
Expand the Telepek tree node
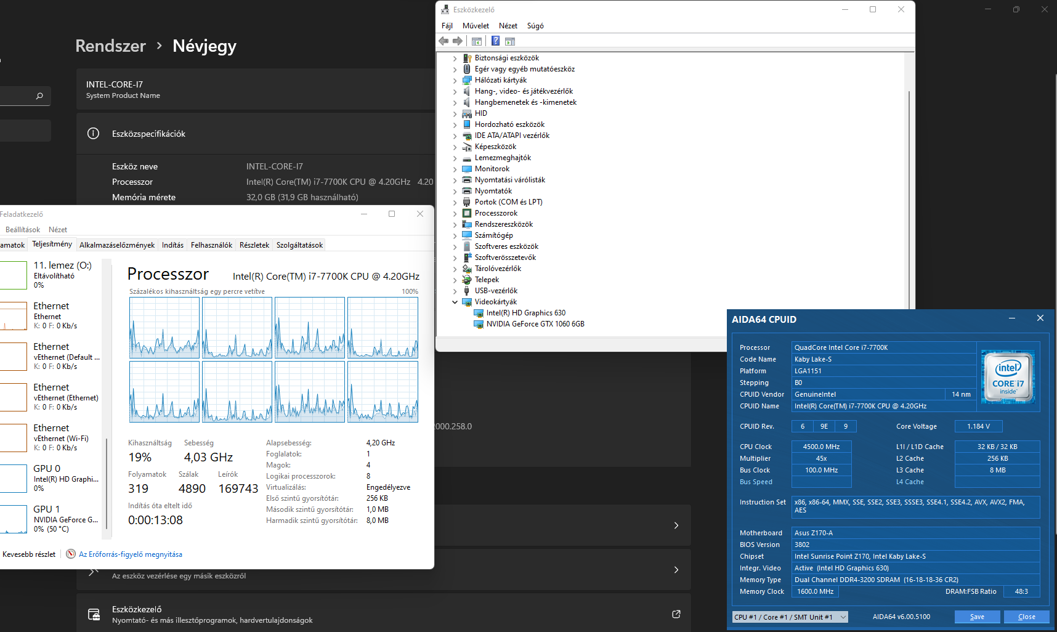click(455, 280)
